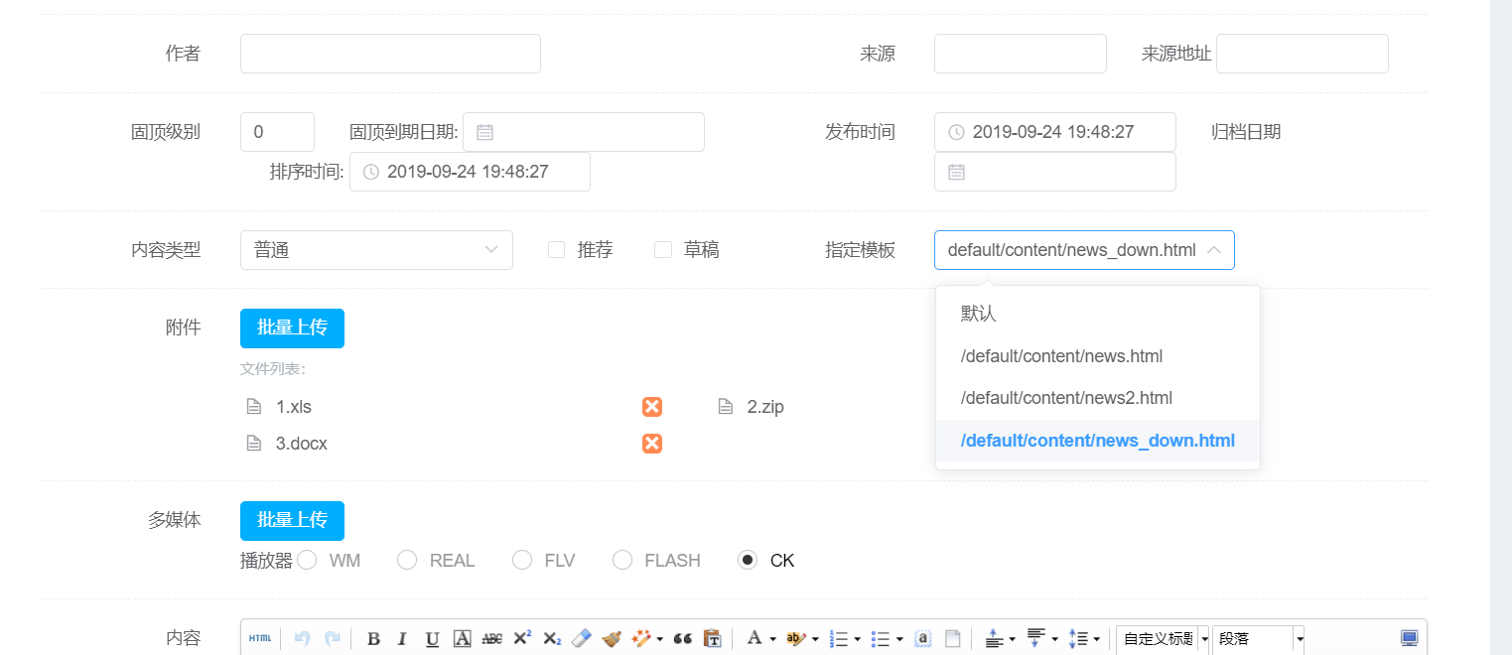The height and width of the screenshot is (655, 1512).
Task: Focus the 来源 input field
Action: coord(1021,54)
